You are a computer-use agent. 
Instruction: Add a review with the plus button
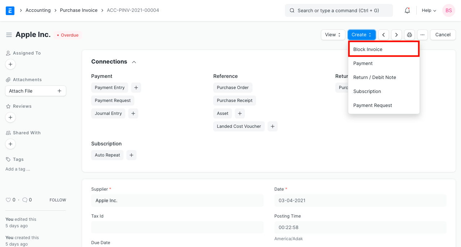click(10, 117)
